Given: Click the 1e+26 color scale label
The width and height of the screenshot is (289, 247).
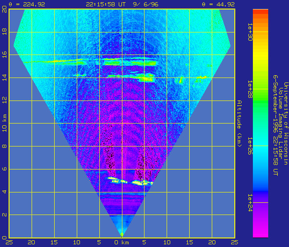Looking at the screenshot, I should point(250,146).
